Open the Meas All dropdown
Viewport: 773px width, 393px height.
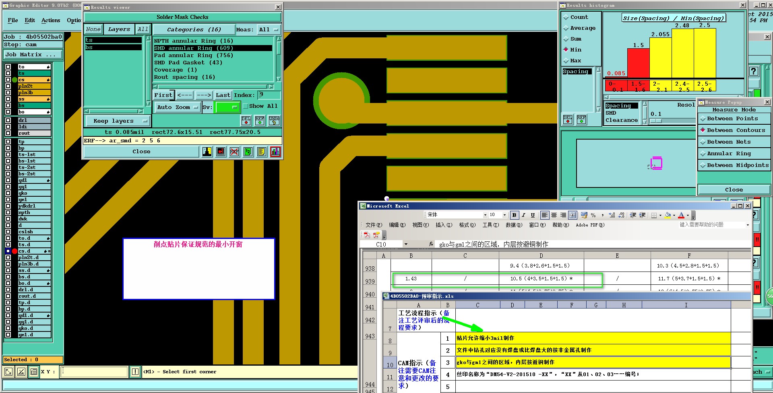269,30
